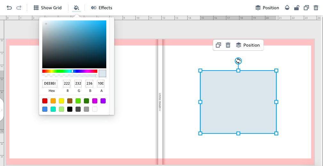323x166 pixels.
Task: Click the paint bucket fill color icon
Action: tap(77, 8)
